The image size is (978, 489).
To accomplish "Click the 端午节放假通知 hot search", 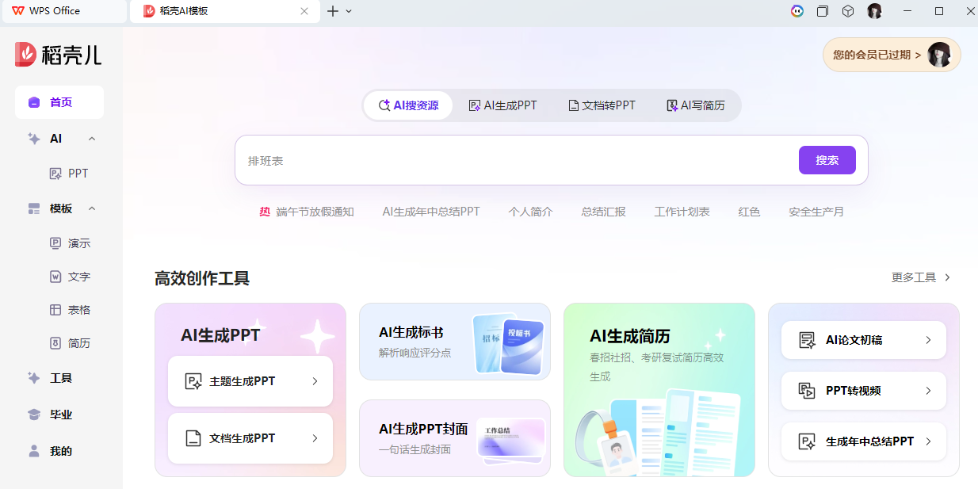I will 315,212.
